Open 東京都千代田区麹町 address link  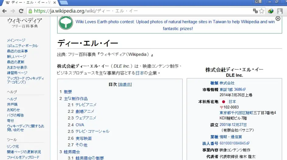236,113
